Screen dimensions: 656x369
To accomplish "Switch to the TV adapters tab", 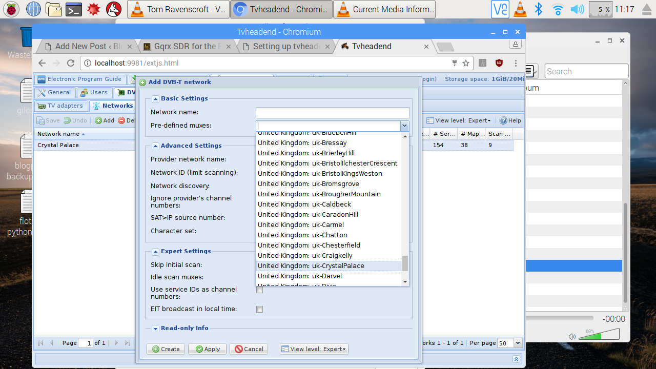I will (60, 106).
